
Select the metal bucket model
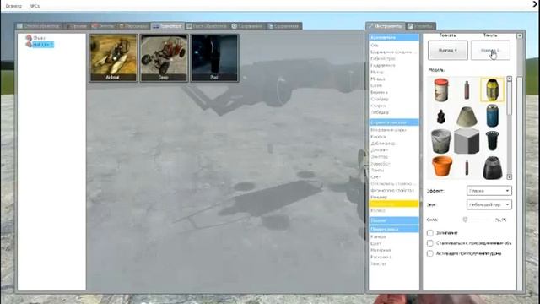(x=441, y=141)
